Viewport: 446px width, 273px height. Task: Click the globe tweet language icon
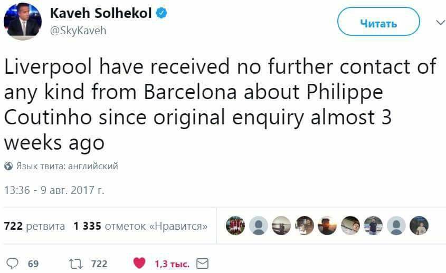pyautogui.click(x=8, y=166)
